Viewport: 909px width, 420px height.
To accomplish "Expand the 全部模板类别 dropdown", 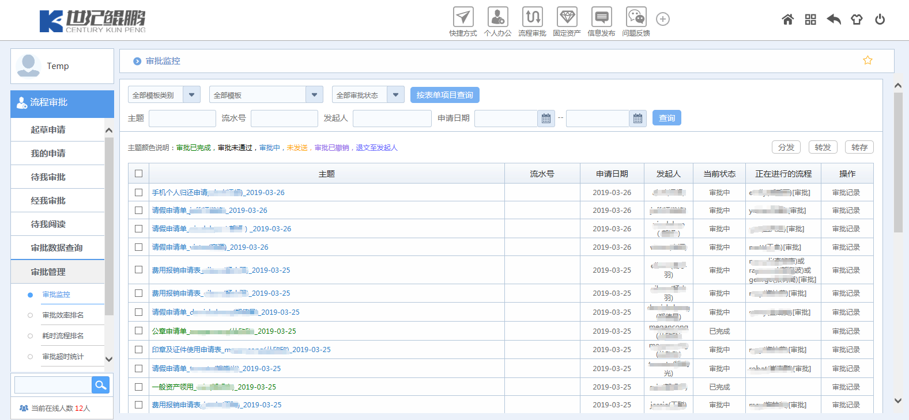I will click(192, 95).
